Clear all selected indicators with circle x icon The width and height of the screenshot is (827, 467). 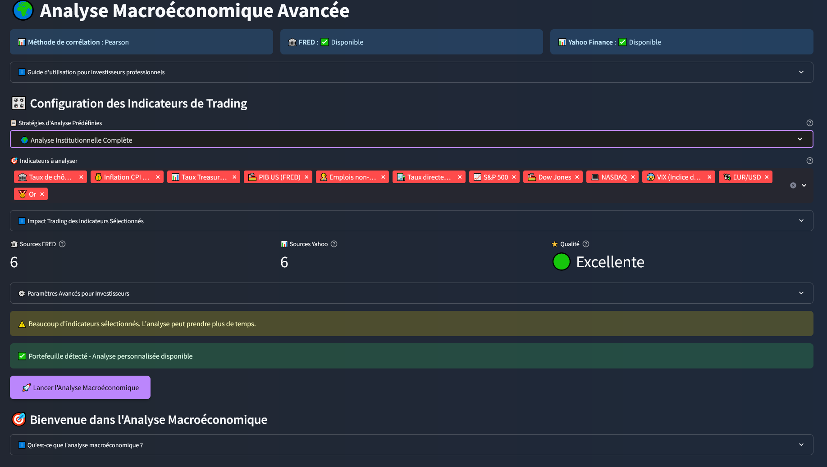[x=793, y=185]
